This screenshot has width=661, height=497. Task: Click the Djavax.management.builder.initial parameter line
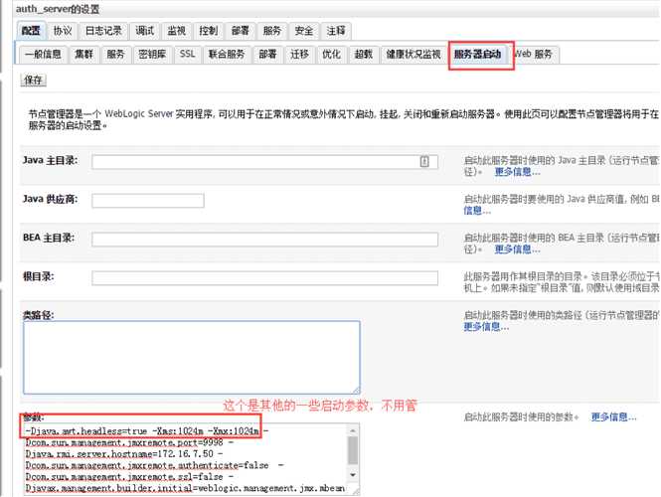[x=185, y=488]
